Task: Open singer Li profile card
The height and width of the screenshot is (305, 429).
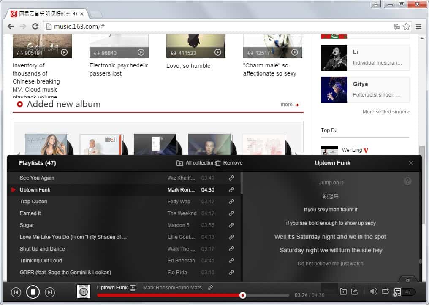Action: click(x=365, y=58)
